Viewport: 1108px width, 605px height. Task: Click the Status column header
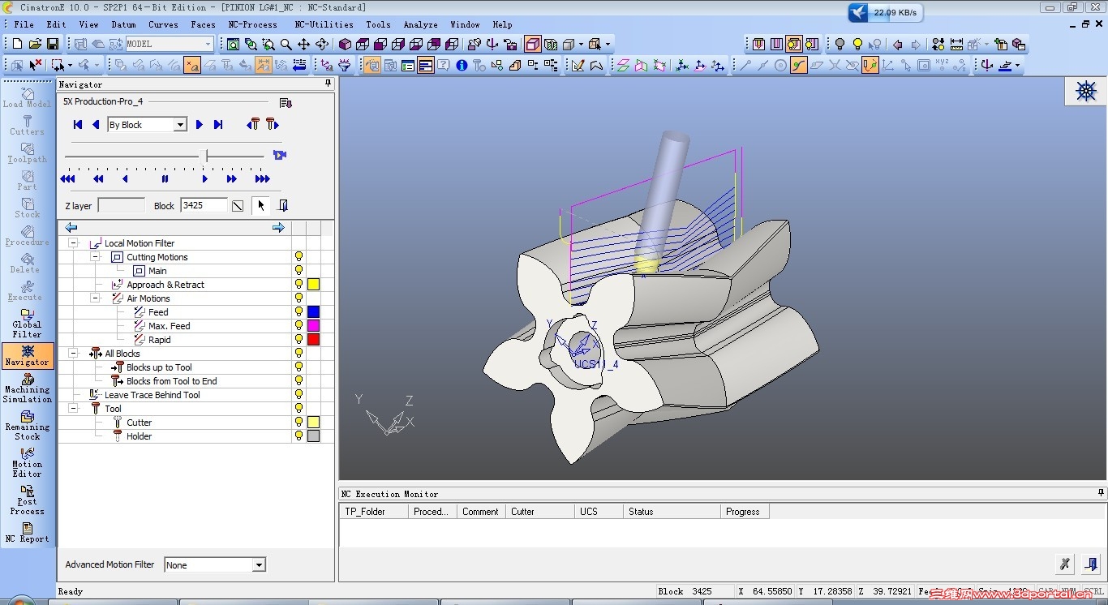pos(672,512)
